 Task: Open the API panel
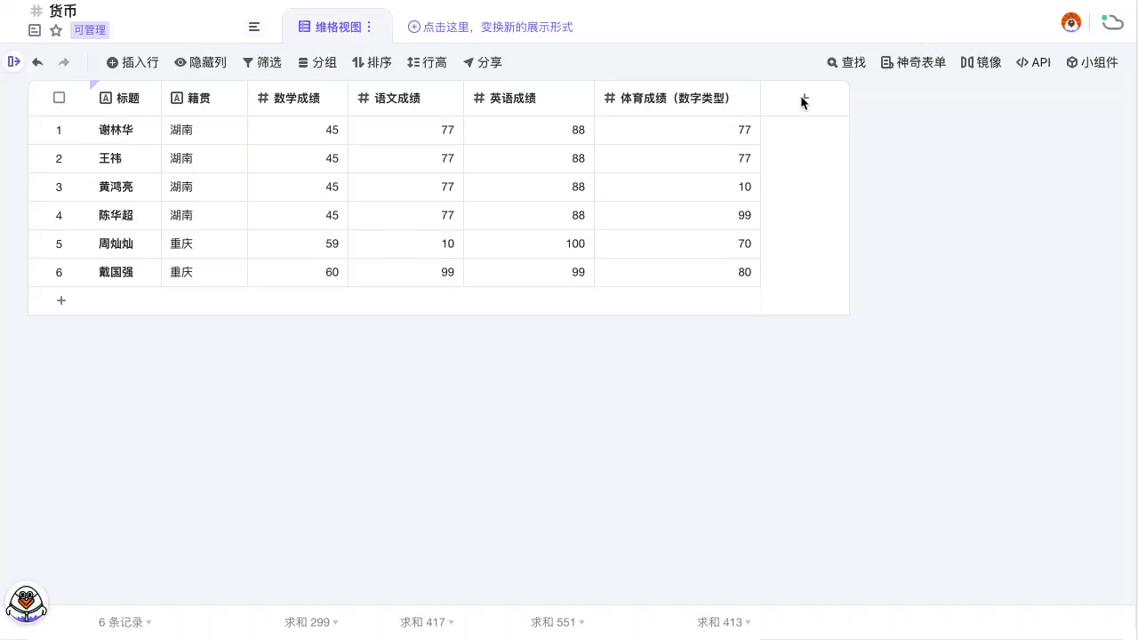click(1033, 62)
